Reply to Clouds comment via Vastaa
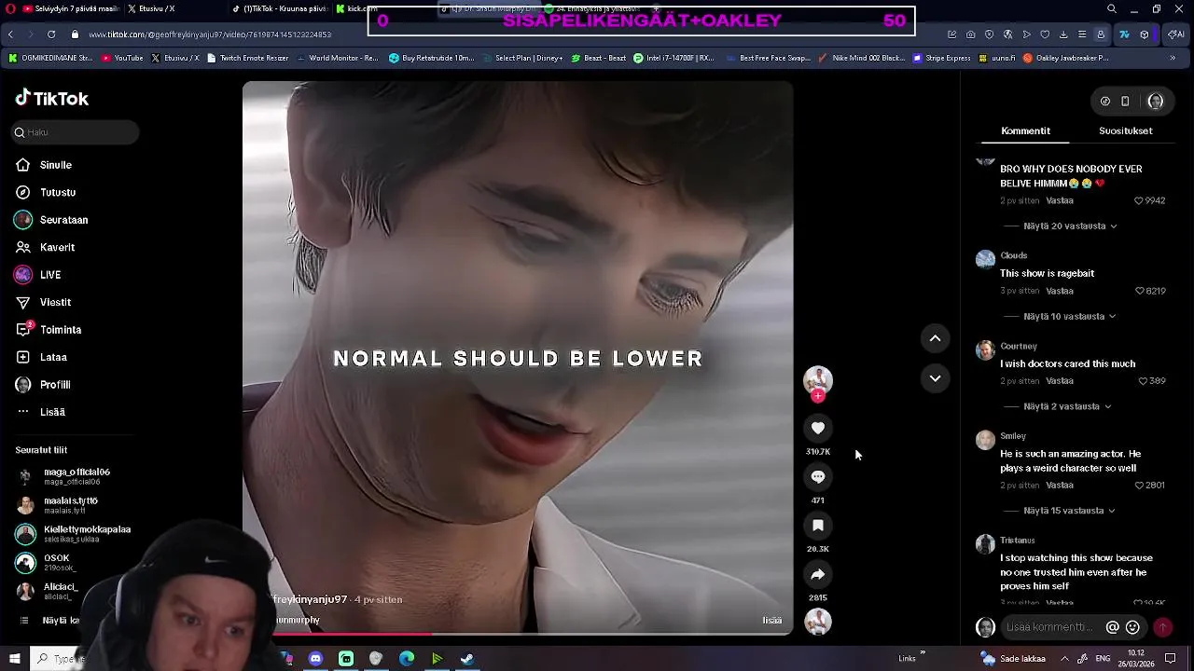 [1060, 291]
